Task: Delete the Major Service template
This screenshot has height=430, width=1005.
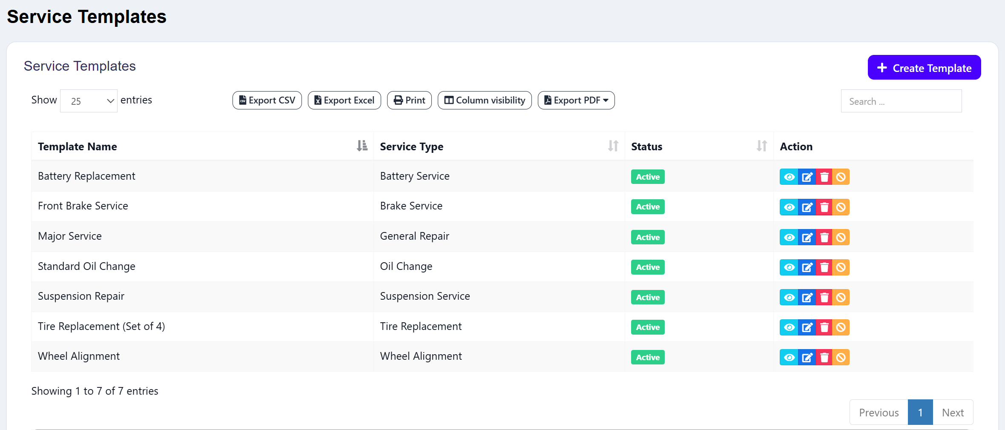Action: (824, 237)
